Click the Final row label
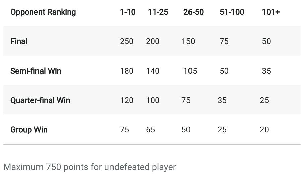302x180 pixels. (19, 41)
